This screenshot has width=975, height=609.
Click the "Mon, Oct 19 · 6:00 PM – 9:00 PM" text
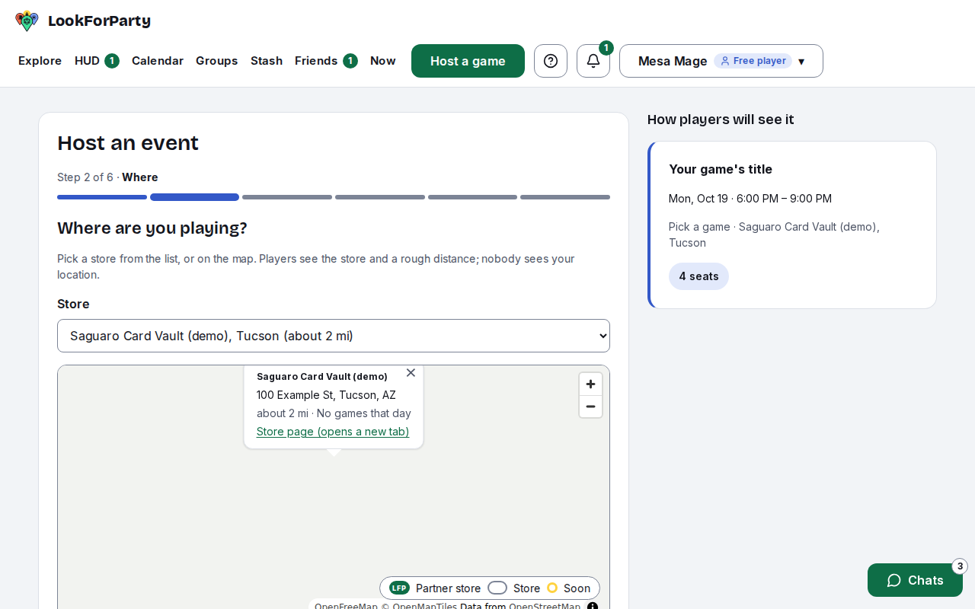coord(750,199)
